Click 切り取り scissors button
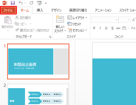 [23, 18]
